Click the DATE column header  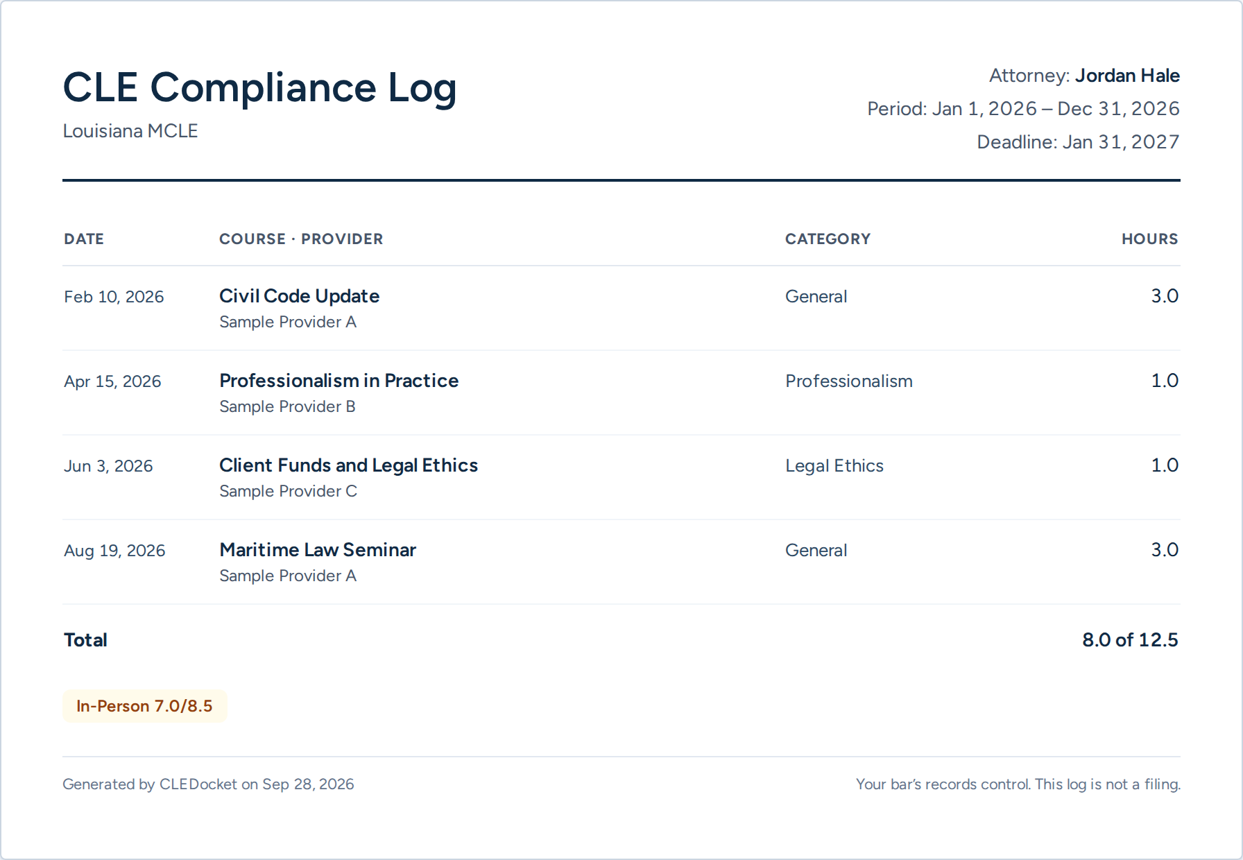tap(84, 239)
